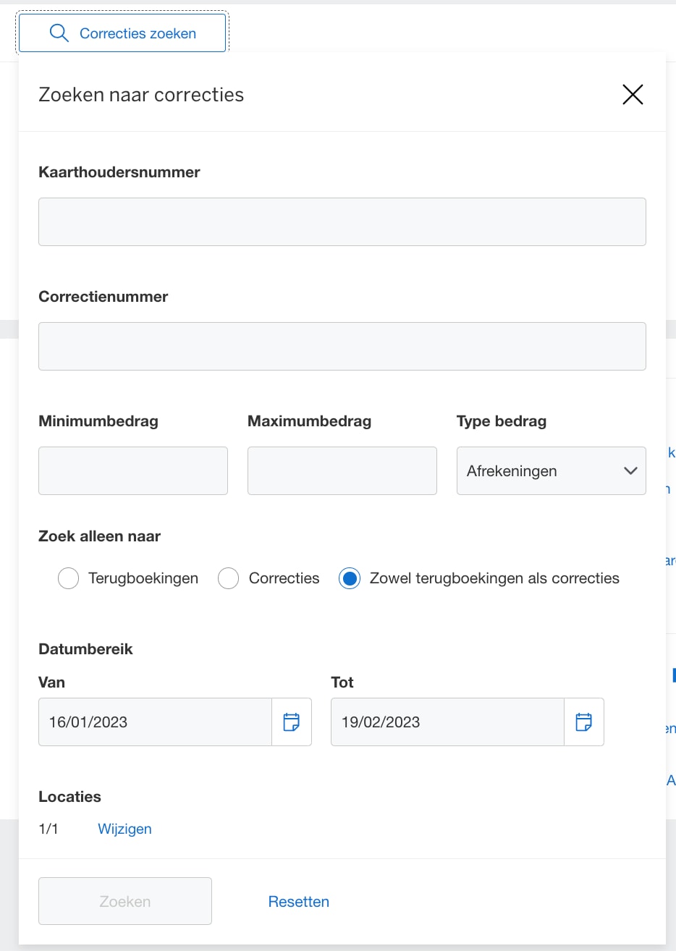Viewport: 676px width, 951px height.
Task: Choose zowel terugboekingen als correcties
Action: tap(350, 578)
